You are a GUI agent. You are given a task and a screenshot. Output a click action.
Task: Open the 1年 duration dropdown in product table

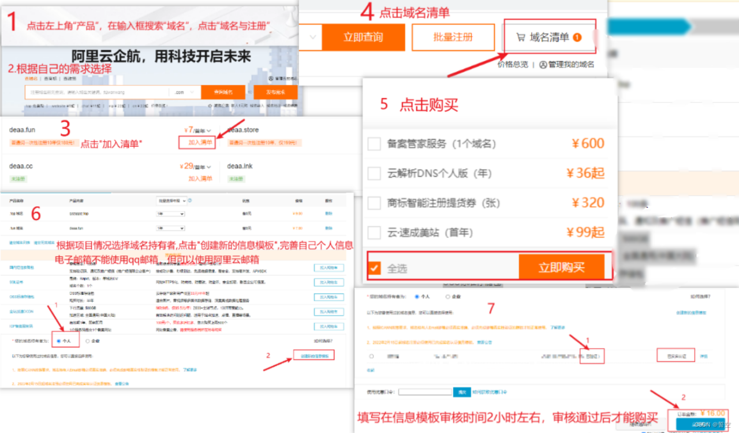click(170, 213)
